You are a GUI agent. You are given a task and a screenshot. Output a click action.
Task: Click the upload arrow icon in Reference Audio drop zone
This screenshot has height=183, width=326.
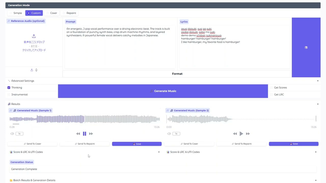(x=34, y=36)
